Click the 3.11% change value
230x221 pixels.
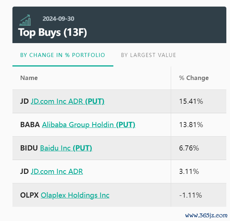click(189, 171)
